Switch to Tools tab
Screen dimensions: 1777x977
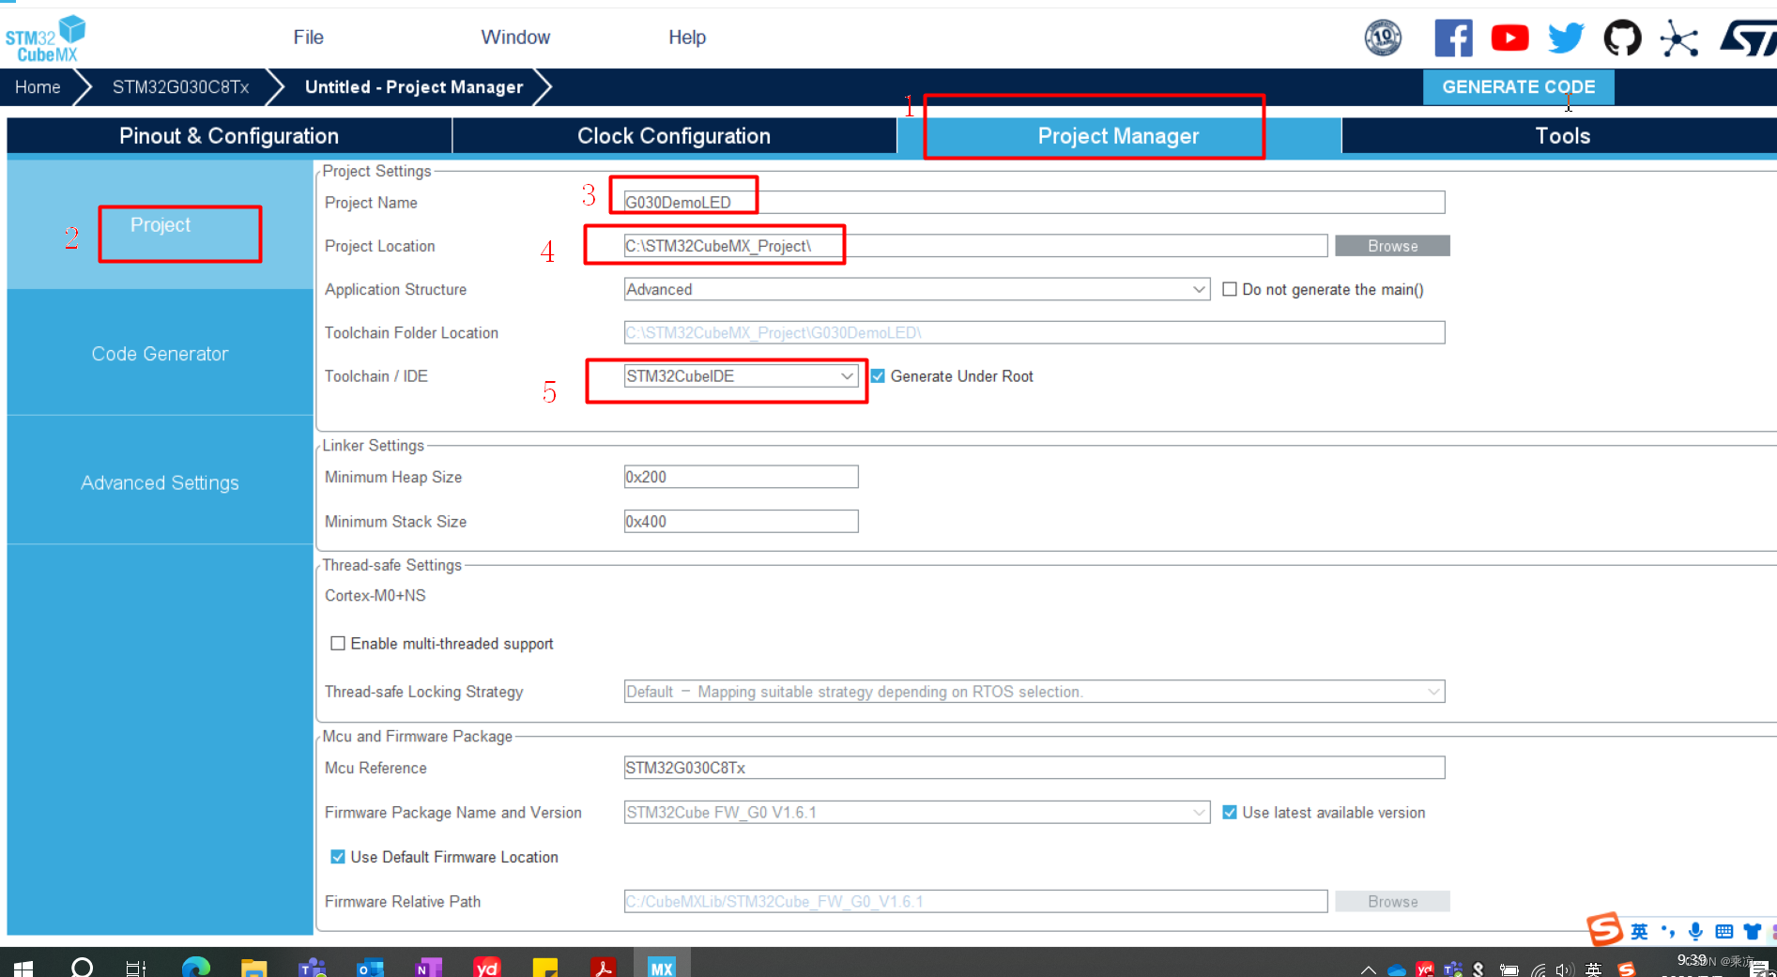(1561, 136)
